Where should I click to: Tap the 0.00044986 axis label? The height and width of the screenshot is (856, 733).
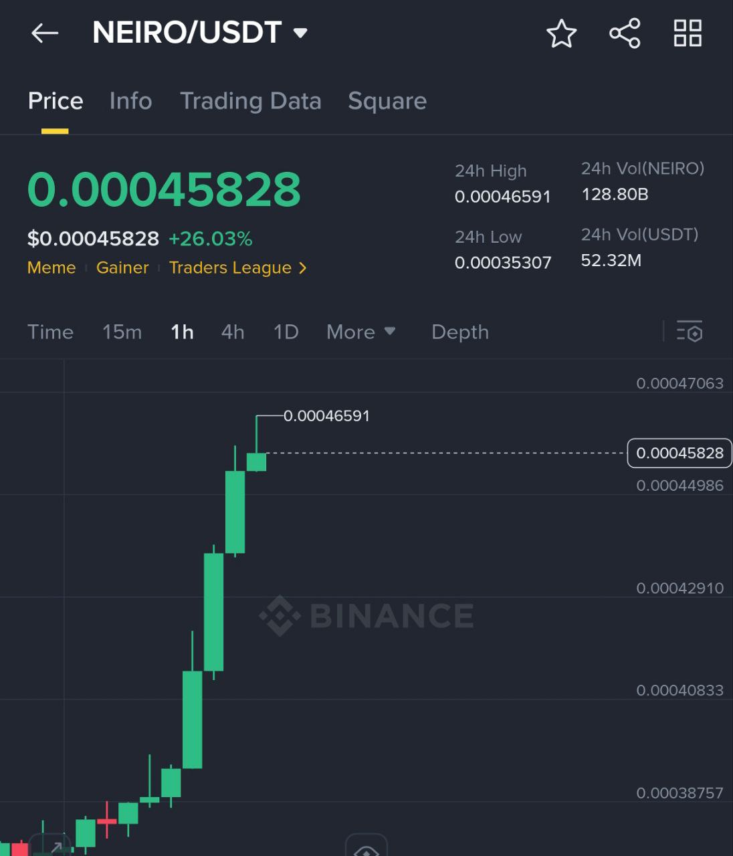point(679,486)
